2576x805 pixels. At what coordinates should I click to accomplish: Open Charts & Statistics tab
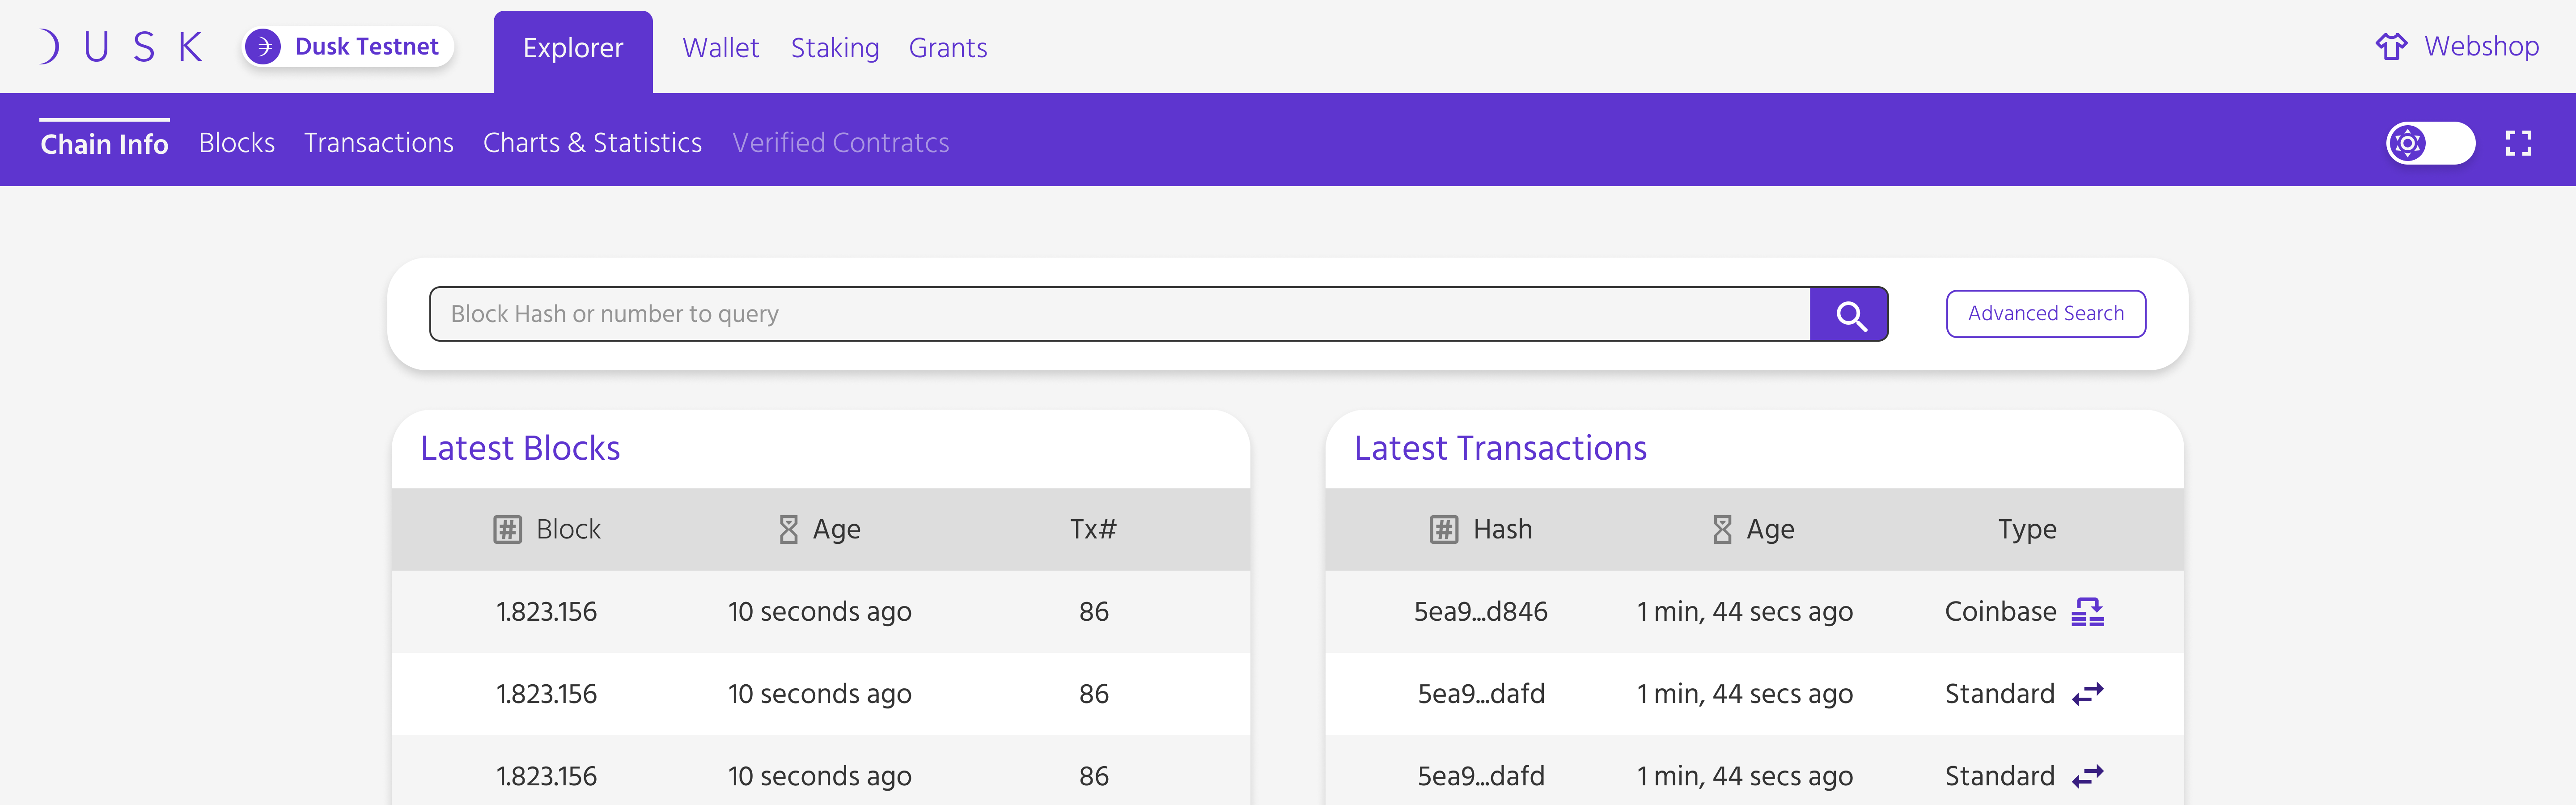[592, 143]
